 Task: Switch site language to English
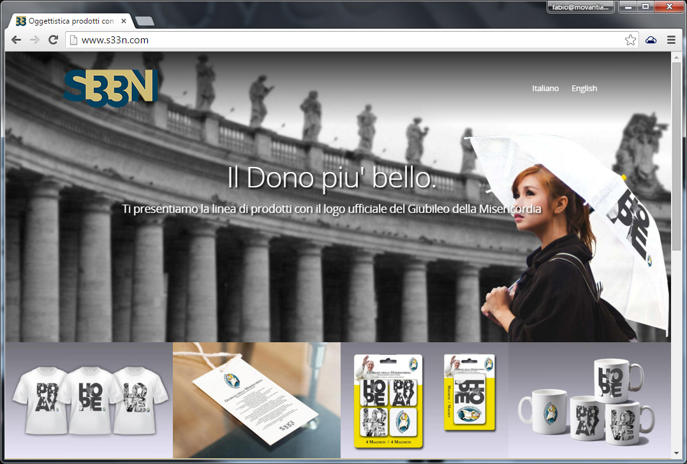tap(584, 89)
